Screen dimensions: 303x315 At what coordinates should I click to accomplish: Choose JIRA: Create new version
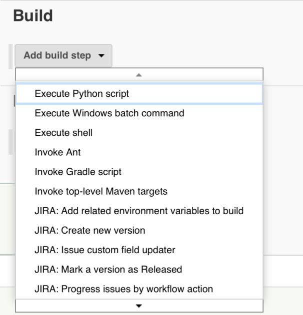pos(139,231)
